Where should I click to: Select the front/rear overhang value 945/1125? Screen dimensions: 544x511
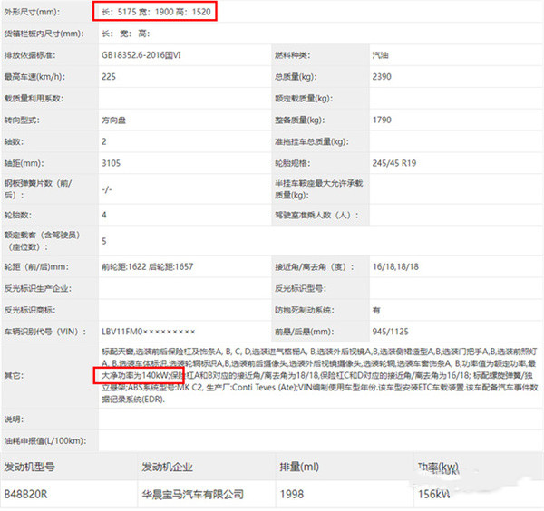point(390,333)
